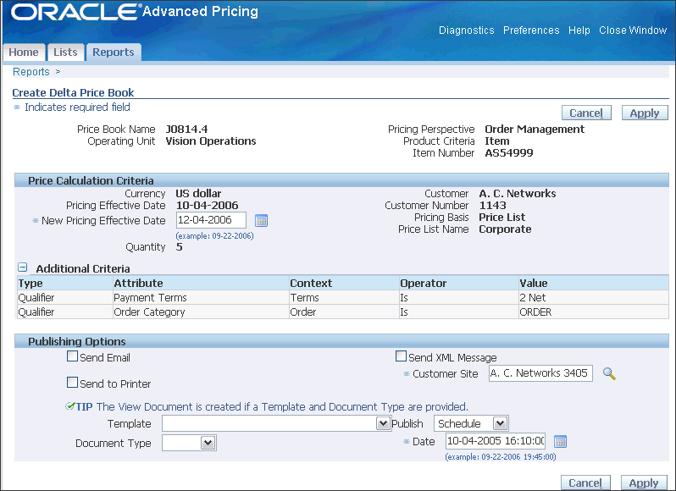Click the bottom Apply button
The height and width of the screenshot is (491, 676).
coord(644,483)
